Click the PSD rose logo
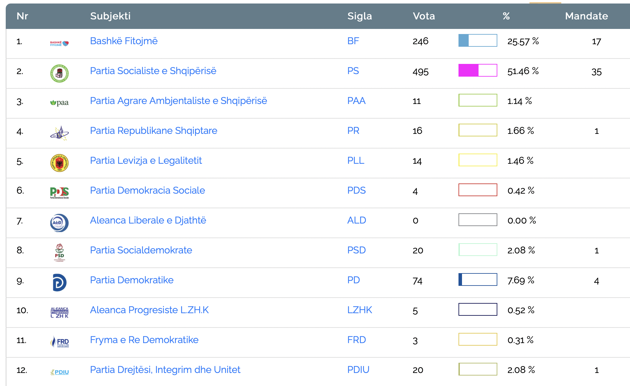630x386 pixels. click(x=59, y=252)
